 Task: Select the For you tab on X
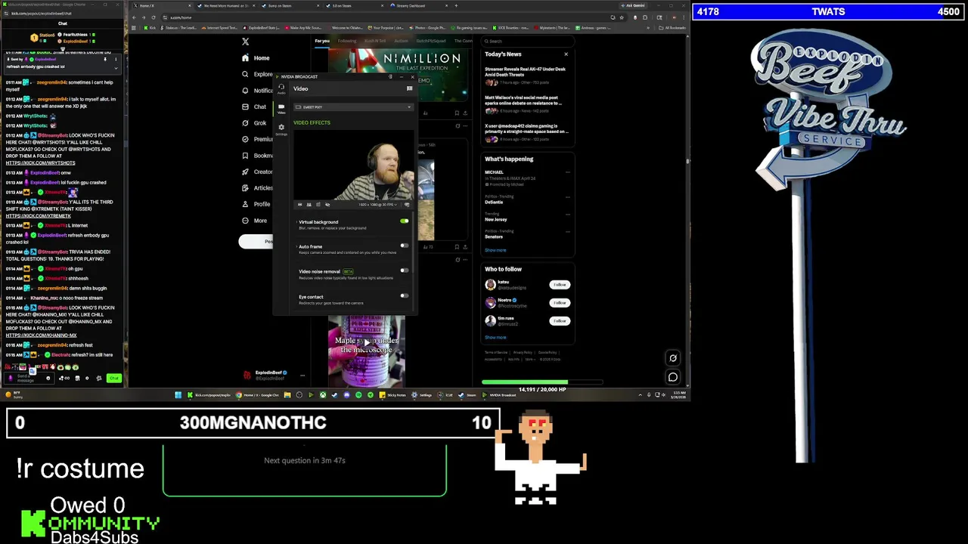tap(322, 41)
